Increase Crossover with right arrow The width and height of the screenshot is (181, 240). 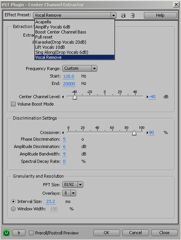coord(147,133)
